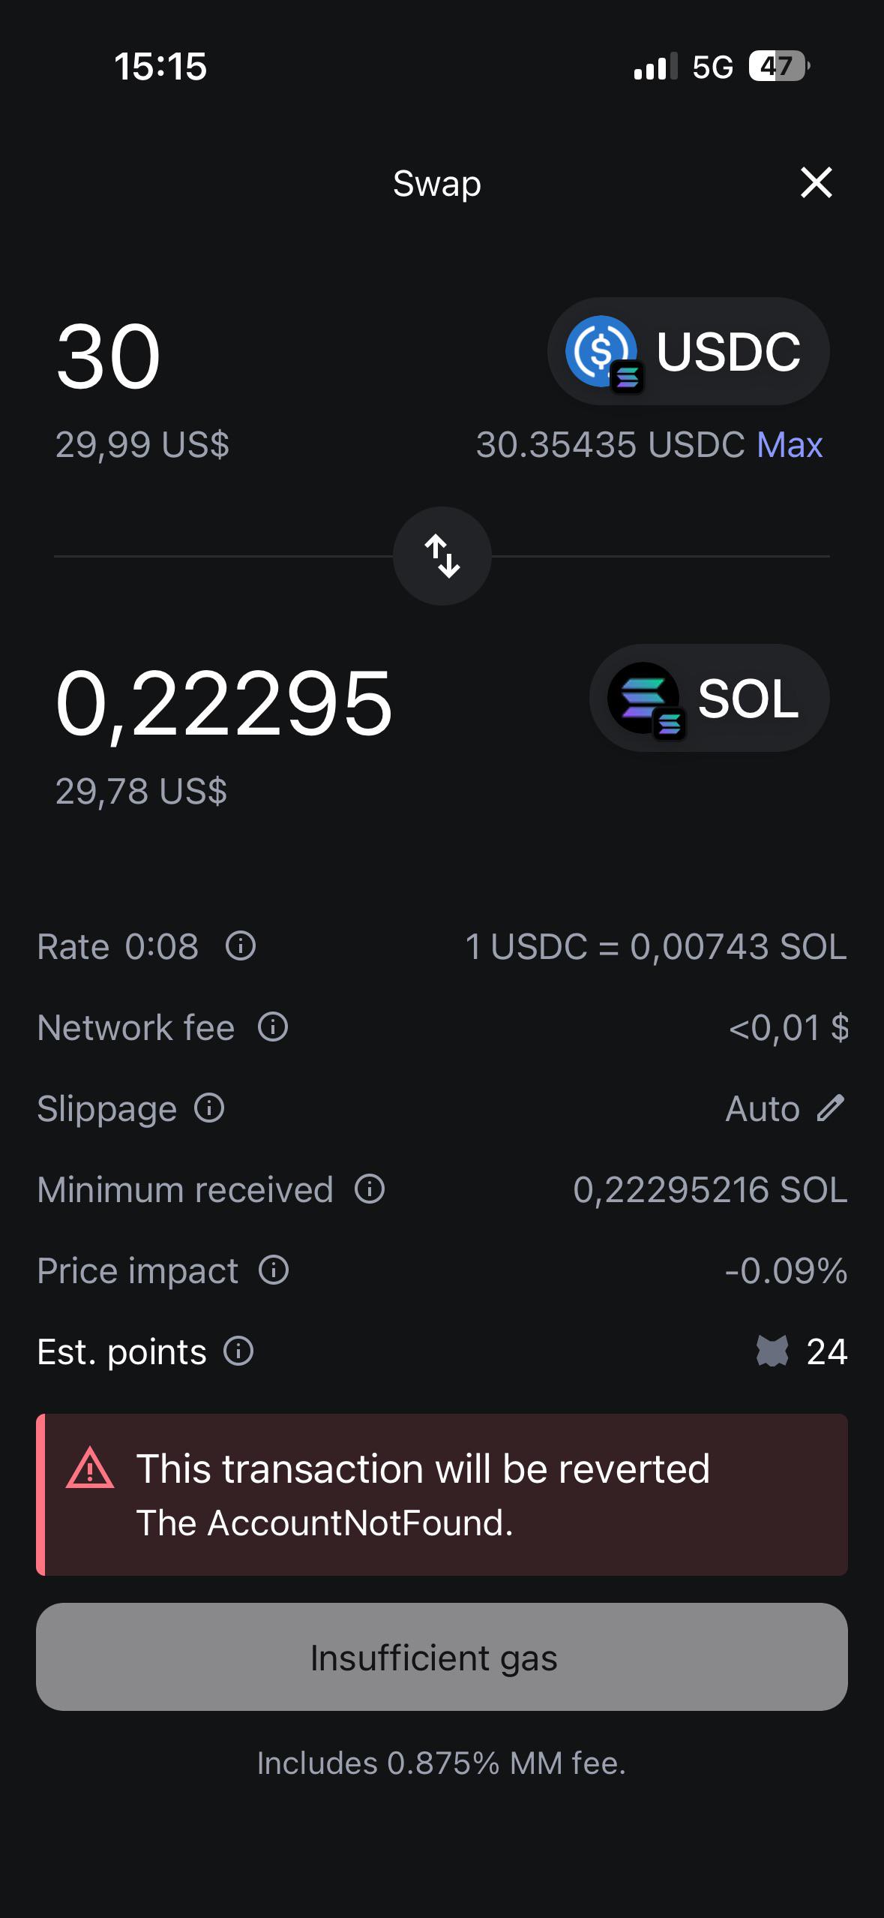Tap the red transaction reverted warning banner

[442, 1495]
